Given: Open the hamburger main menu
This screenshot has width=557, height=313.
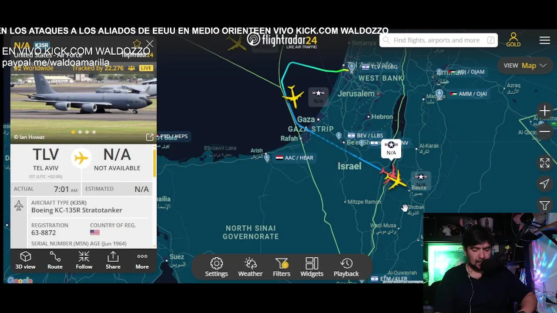Looking at the screenshot, I should pos(545,40).
